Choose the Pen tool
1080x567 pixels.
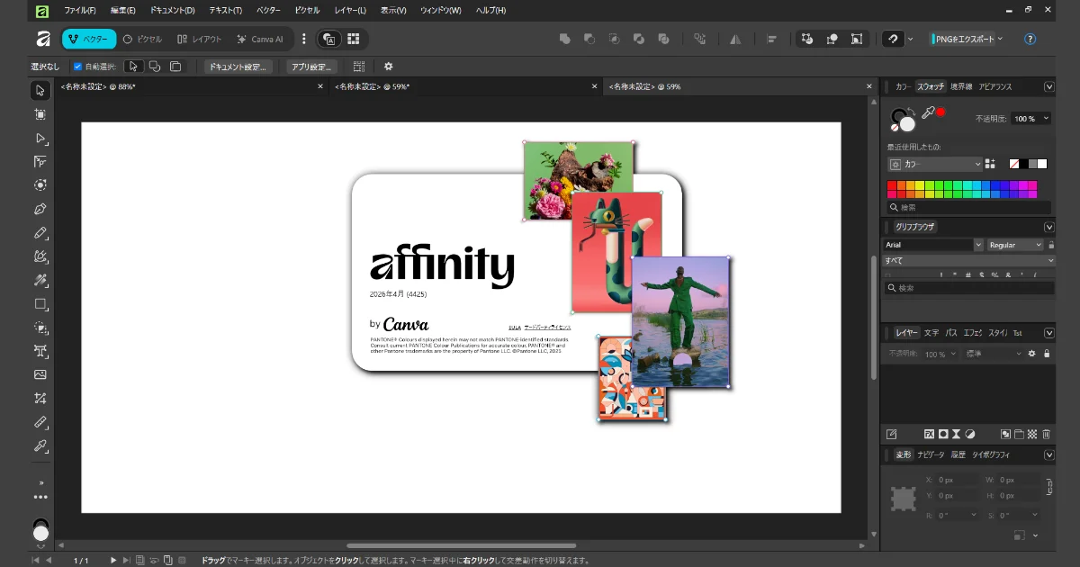click(x=40, y=209)
